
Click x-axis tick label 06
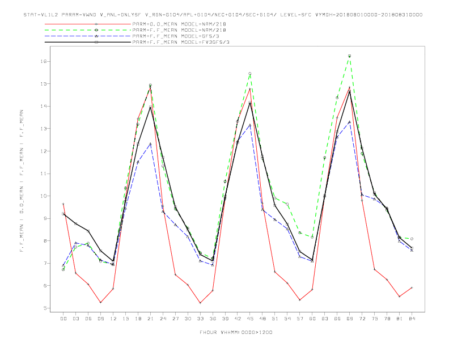pos(88,319)
